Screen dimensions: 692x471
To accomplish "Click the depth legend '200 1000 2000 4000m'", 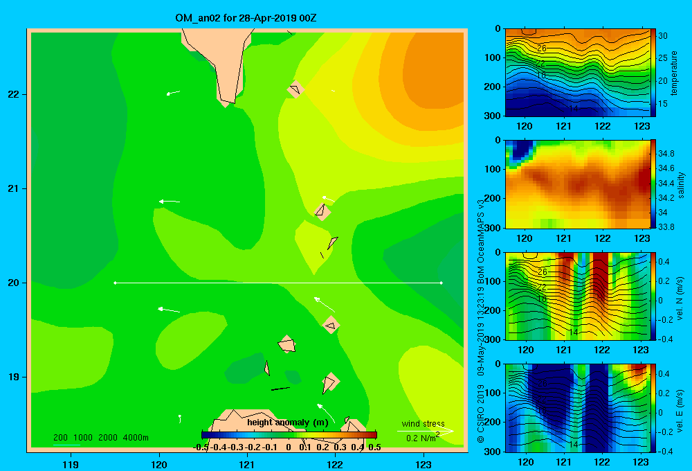I will click(100, 438).
